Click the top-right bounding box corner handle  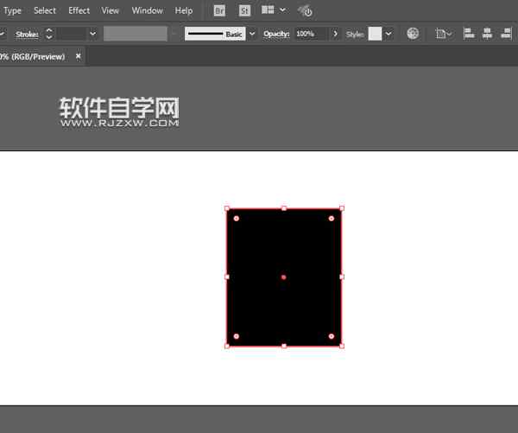click(342, 208)
